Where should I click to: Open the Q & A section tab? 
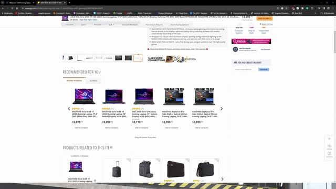111,25
